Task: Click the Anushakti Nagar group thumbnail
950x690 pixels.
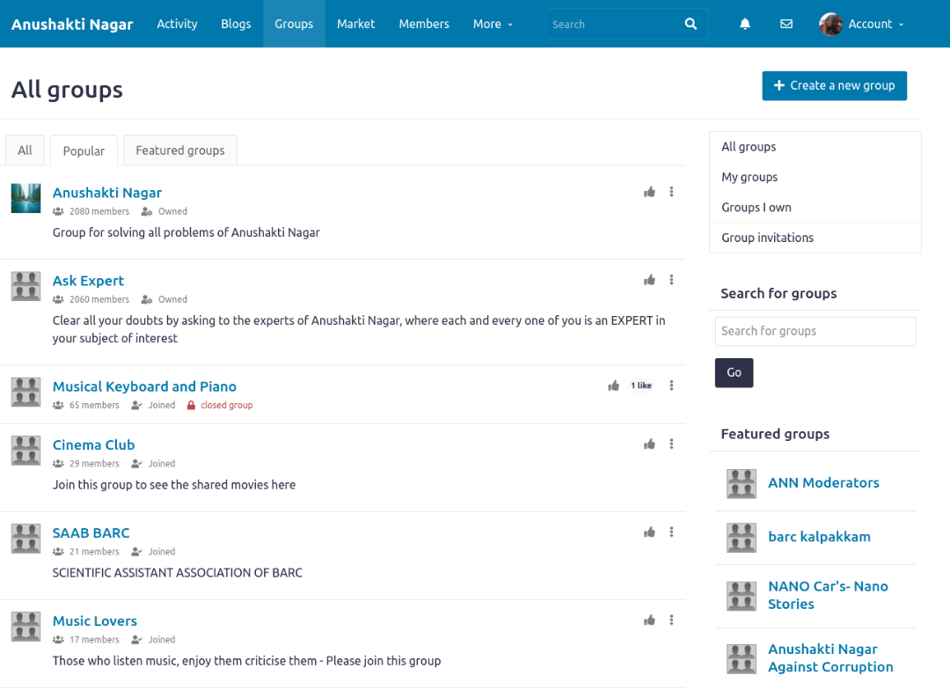Action: 26,198
